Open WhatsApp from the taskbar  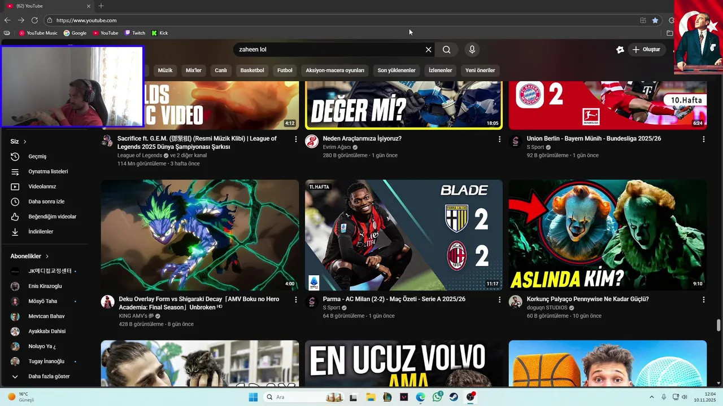(438, 397)
